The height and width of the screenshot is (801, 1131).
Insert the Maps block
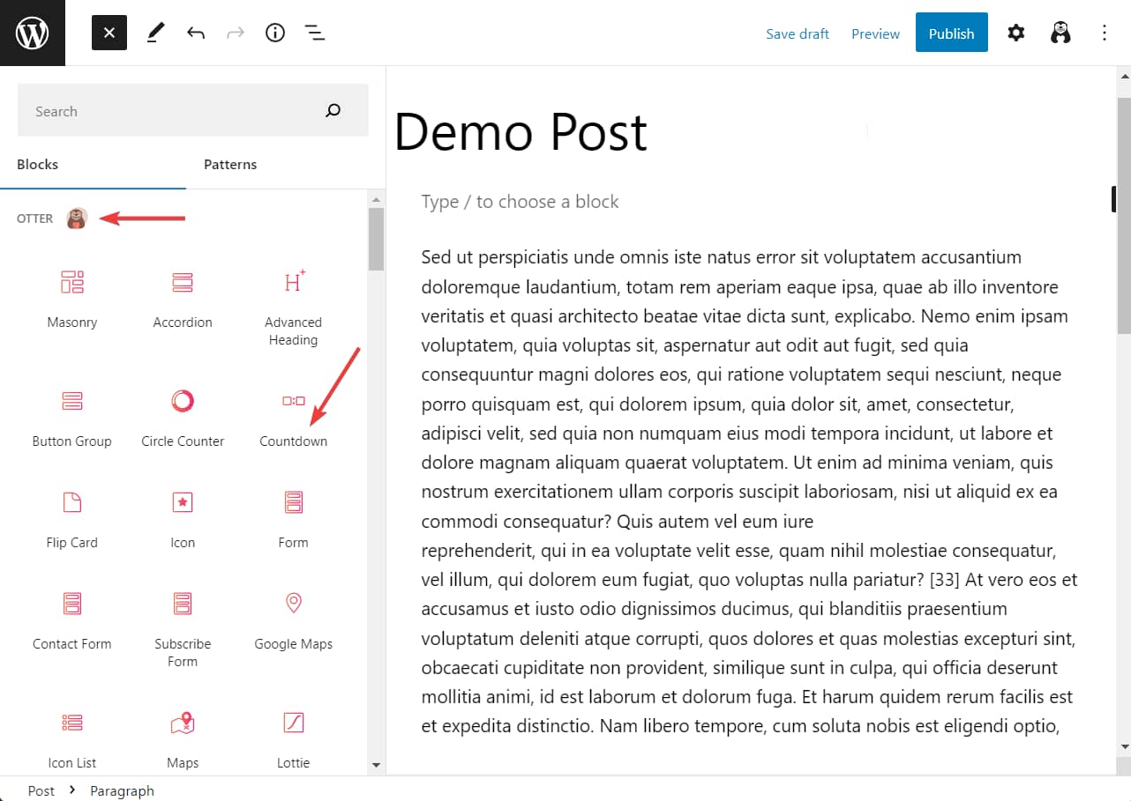pyautogui.click(x=183, y=740)
